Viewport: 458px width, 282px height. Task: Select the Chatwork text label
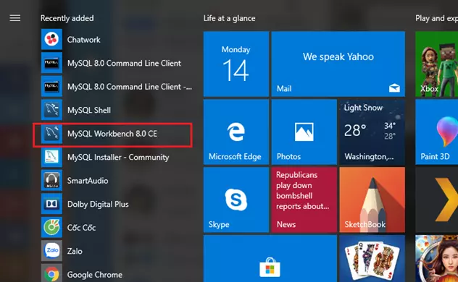[84, 40]
